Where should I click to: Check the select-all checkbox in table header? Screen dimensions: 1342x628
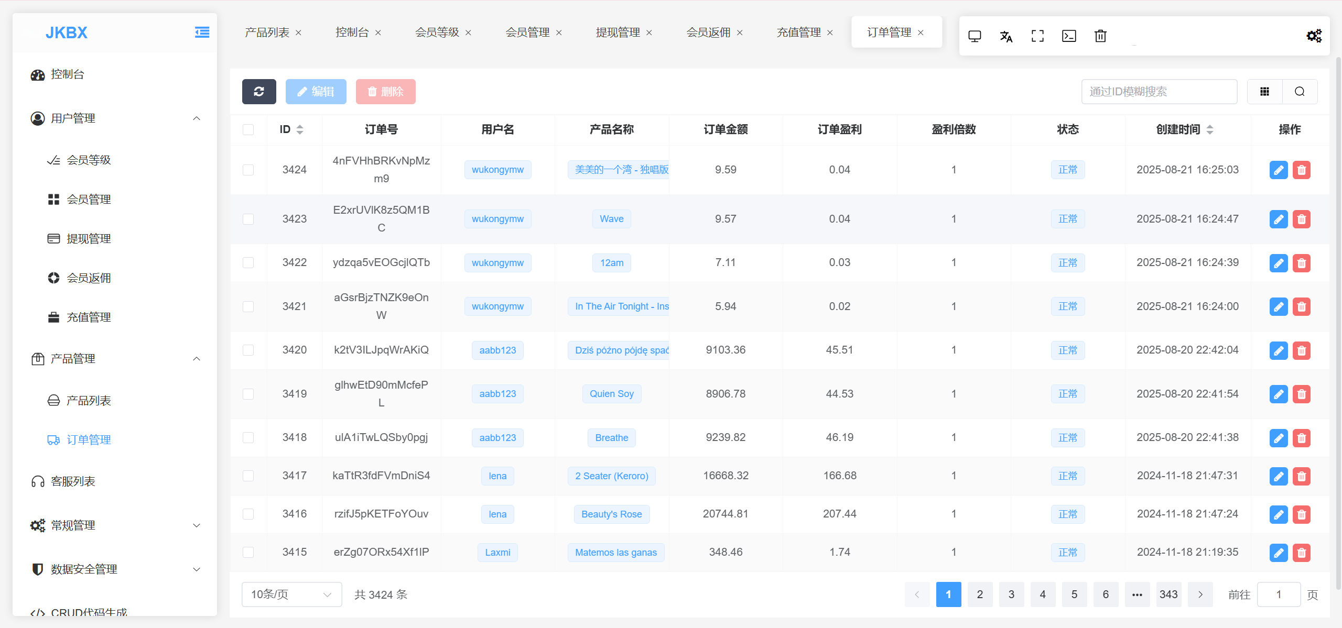click(x=248, y=129)
